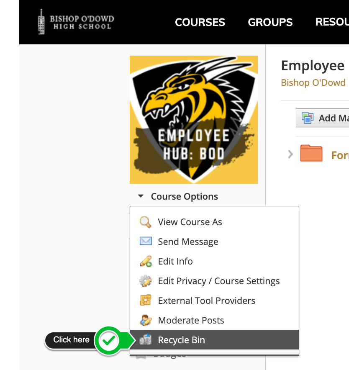The width and height of the screenshot is (349, 370).
Task: Open the partially visible RESOURCES menu
Action: point(332,22)
